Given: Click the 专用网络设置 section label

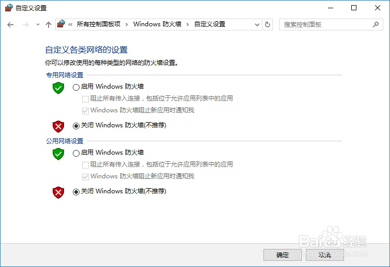Looking at the screenshot, I should pos(65,75).
